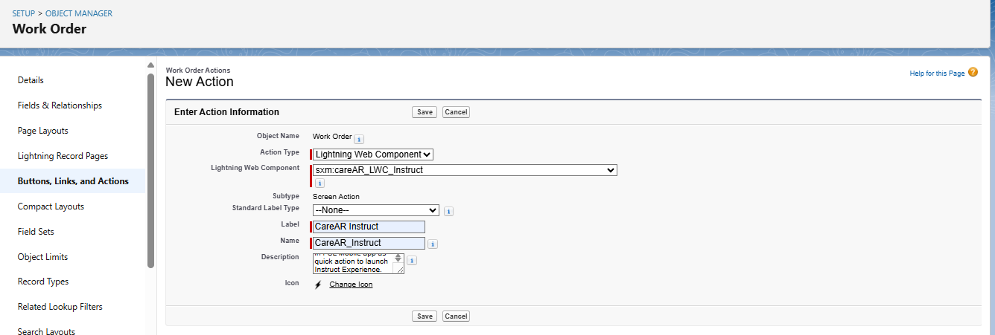Open Record Types section
This screenshot has width=995, height=335.
tap(43, 282)
